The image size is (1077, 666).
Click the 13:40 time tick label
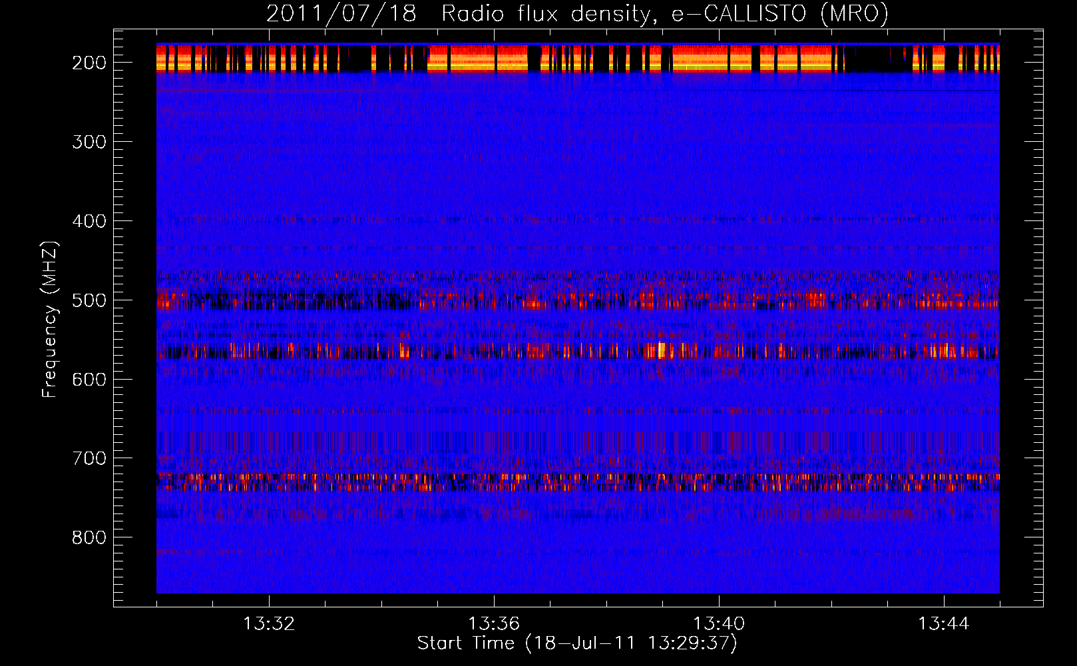[x=719, y=624]
